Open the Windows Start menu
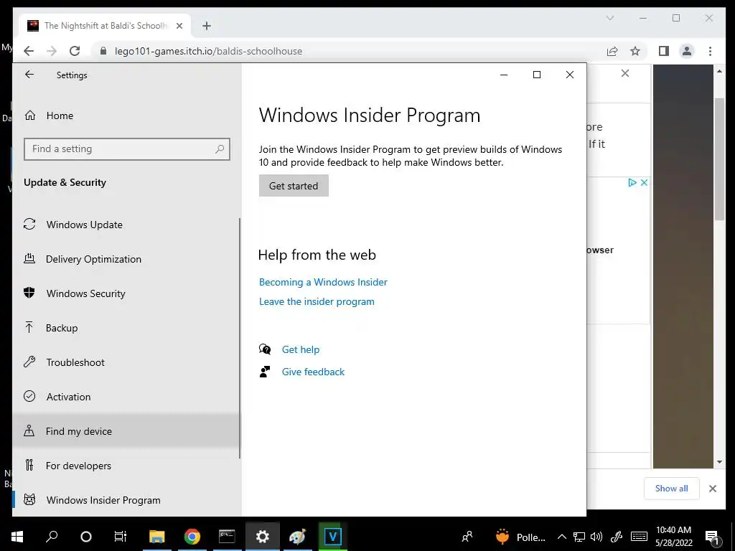Image resolution: width=735 pixels, height=551 pixels. coord(17,537)
